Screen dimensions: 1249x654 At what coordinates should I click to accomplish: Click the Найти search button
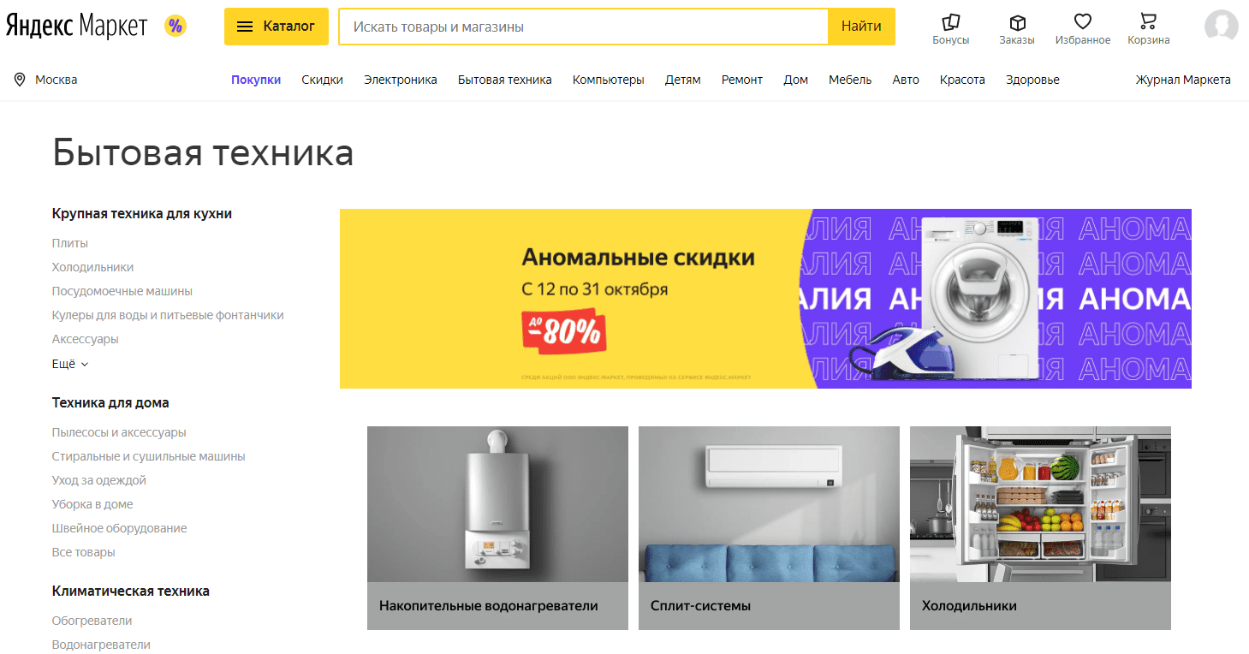point(861,27)
